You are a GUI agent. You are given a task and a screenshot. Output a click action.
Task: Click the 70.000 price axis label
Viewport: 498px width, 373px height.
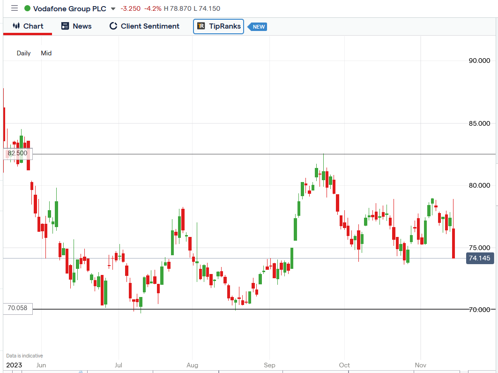[479, 310]
